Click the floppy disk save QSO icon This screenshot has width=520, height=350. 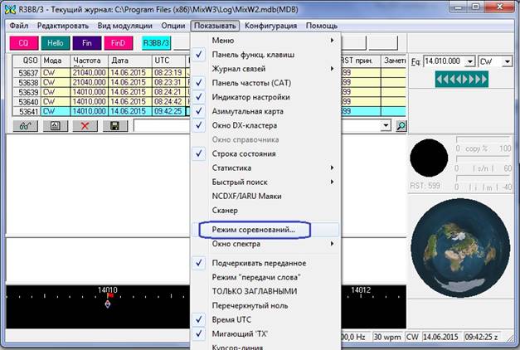113,125
